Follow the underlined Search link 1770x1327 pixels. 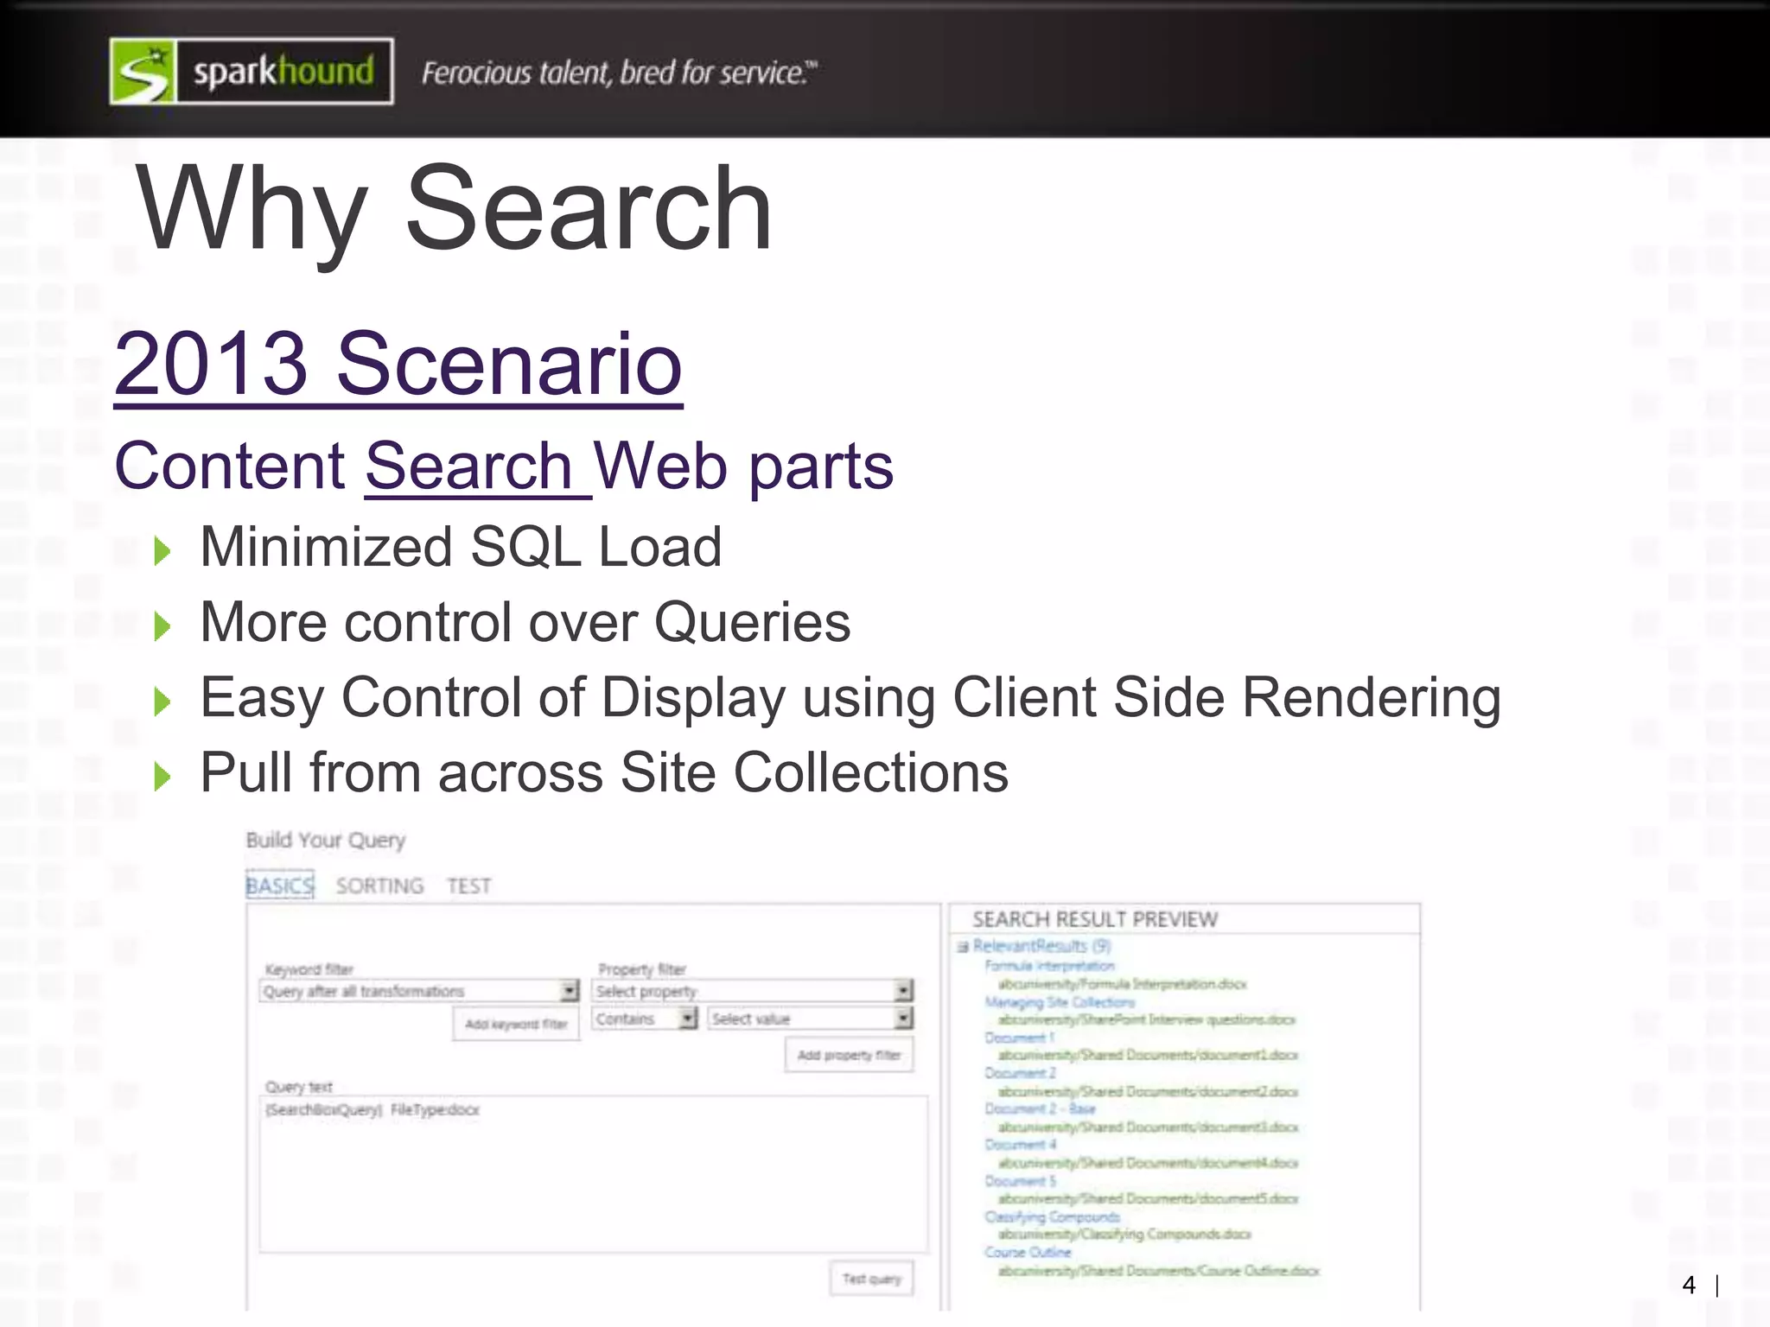click(x=478, y=467)
